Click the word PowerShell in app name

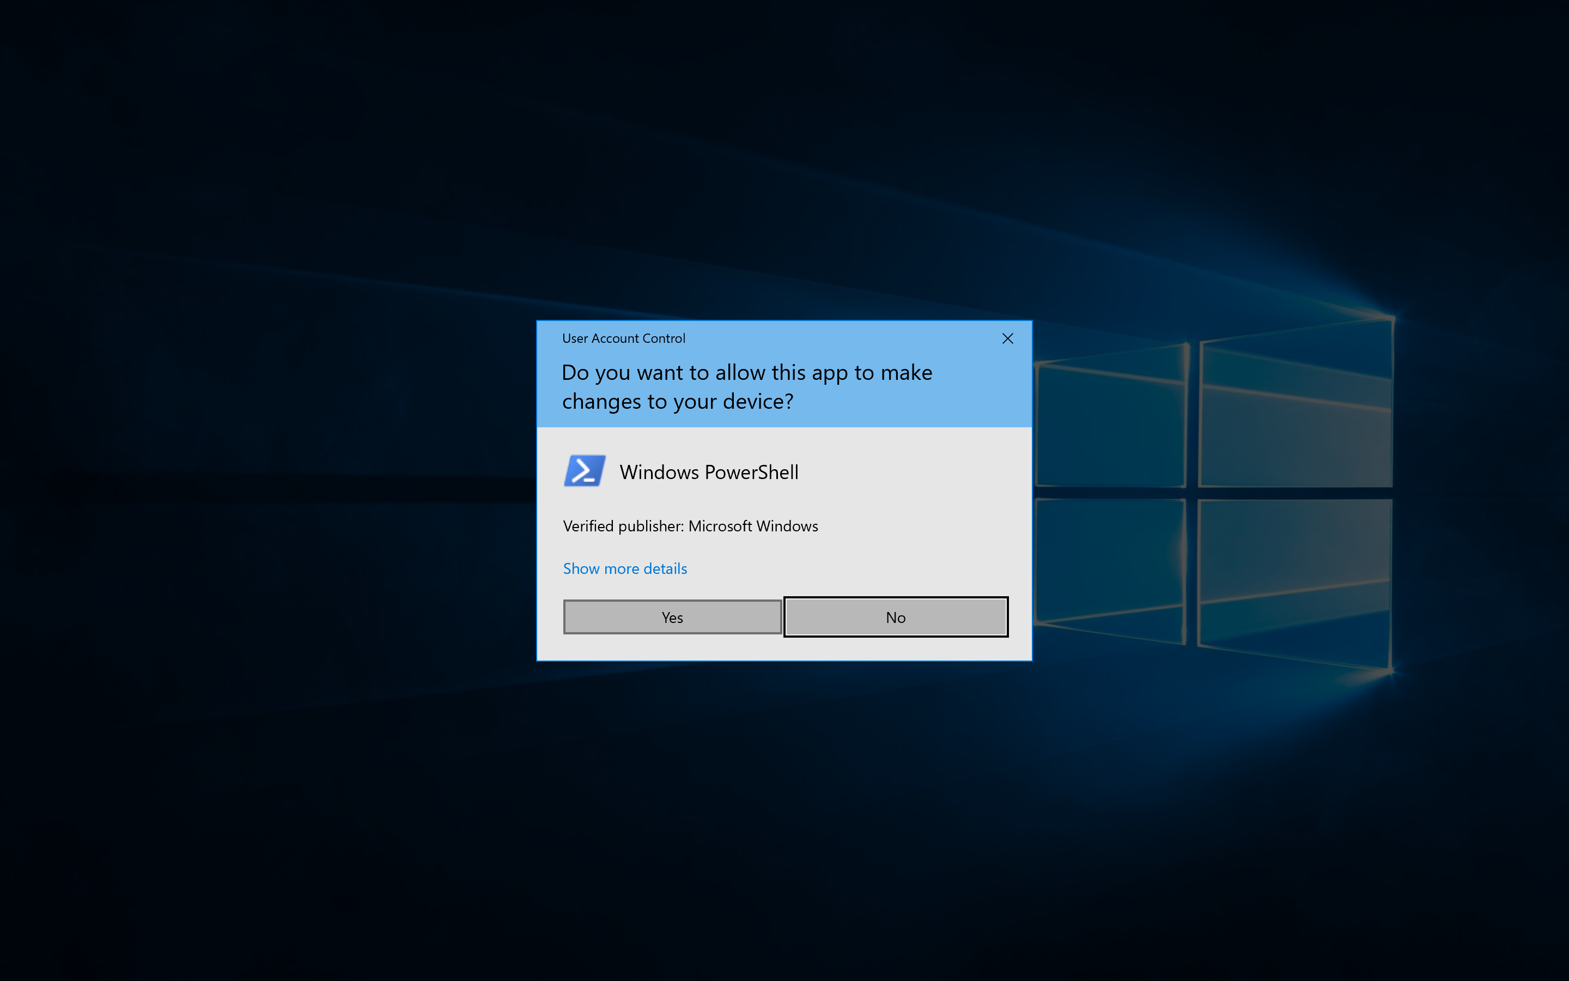coord(751,473)
